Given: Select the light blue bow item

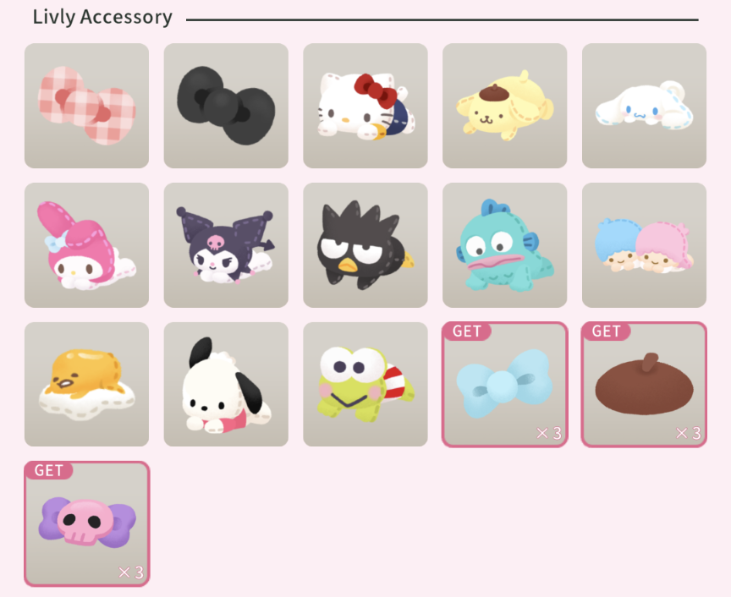Looking at the screenshot, I should point(505,385).
